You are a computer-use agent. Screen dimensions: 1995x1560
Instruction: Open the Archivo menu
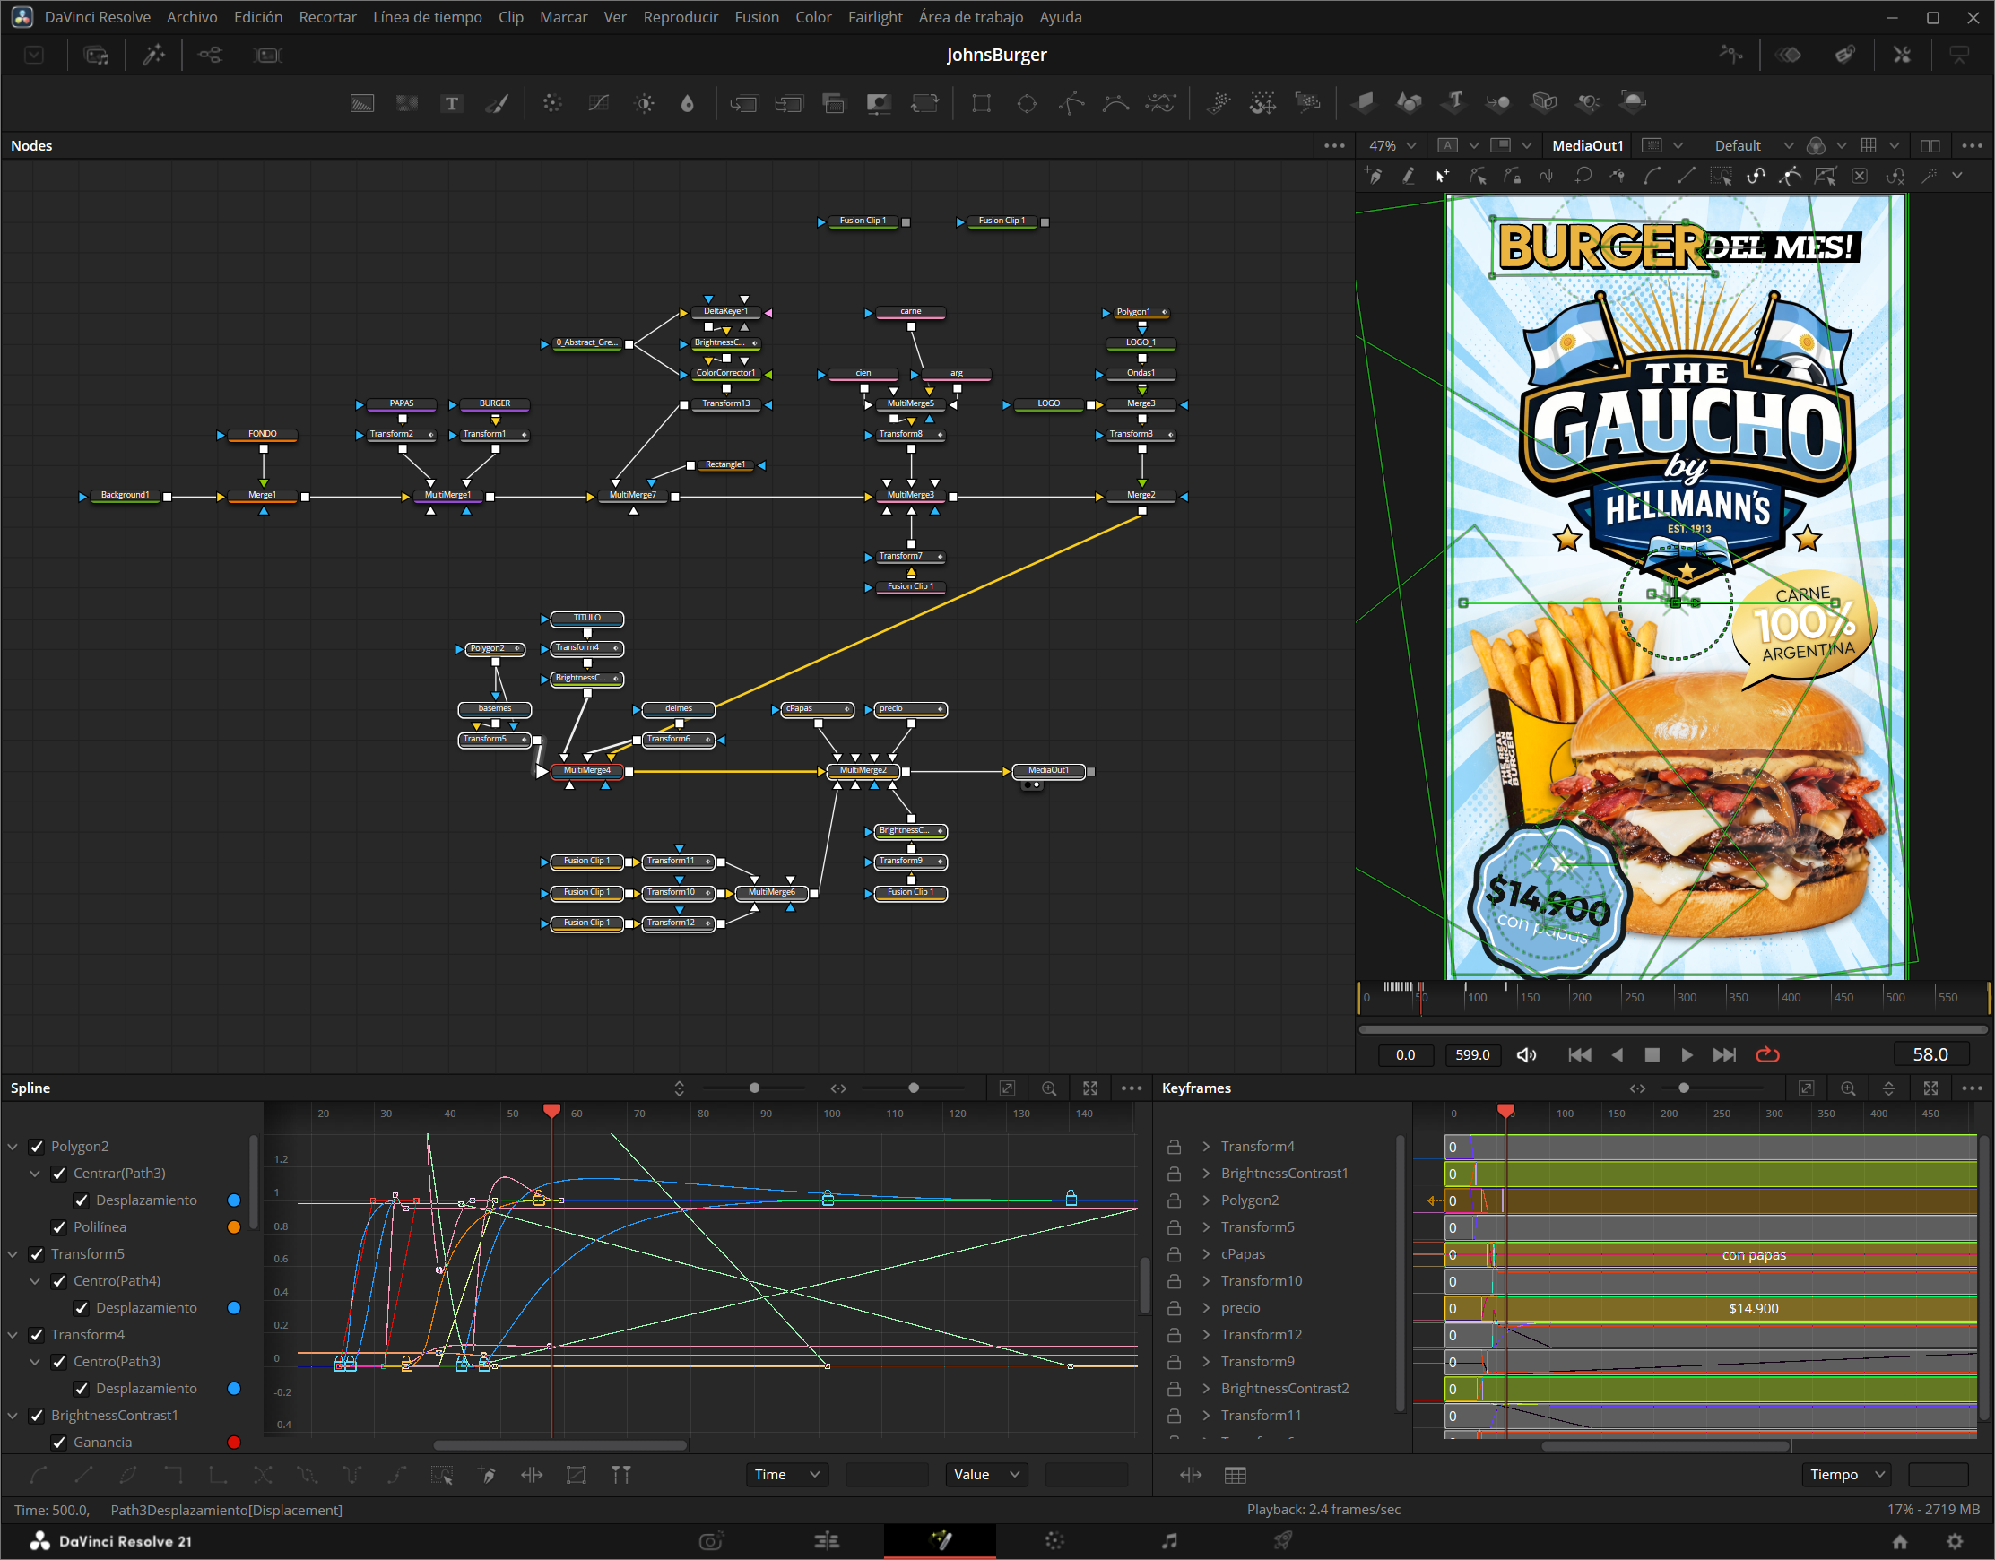pyautogui.click(x=192, y=17)
